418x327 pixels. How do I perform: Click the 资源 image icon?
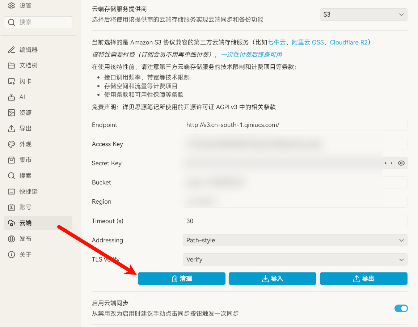[12, 113]
